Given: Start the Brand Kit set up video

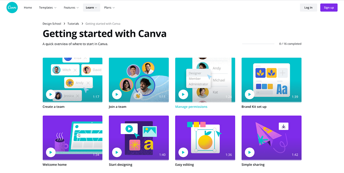Looking at the screenshot, I should click(249, 94).
